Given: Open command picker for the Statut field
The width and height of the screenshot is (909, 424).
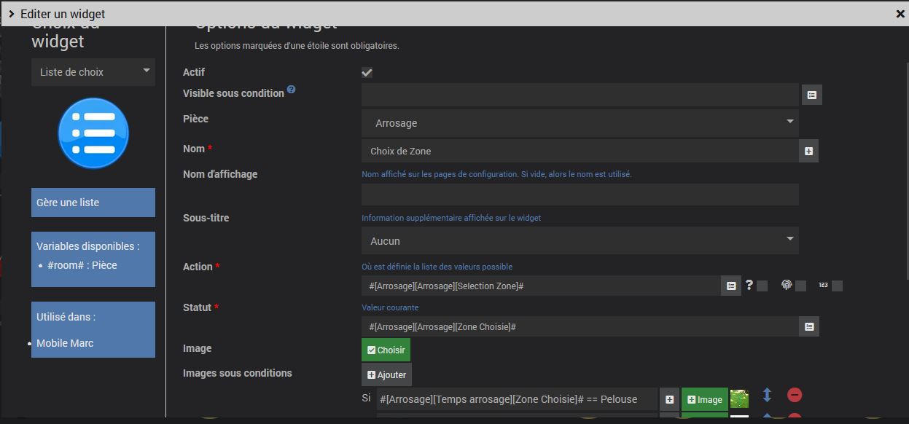Looking at the screenshot, I should click(x=809, y=327).
